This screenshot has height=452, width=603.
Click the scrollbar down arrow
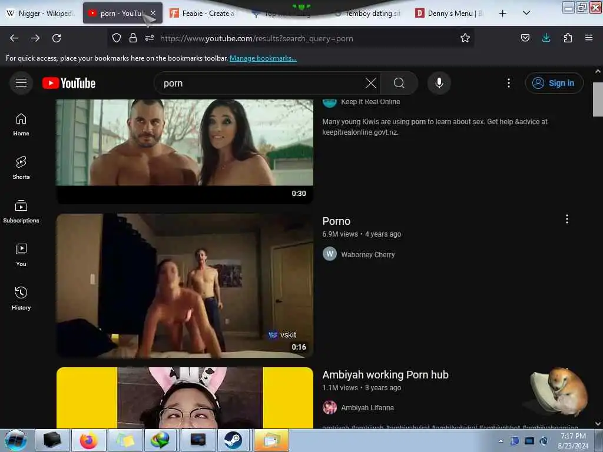(x=598, y=424)
